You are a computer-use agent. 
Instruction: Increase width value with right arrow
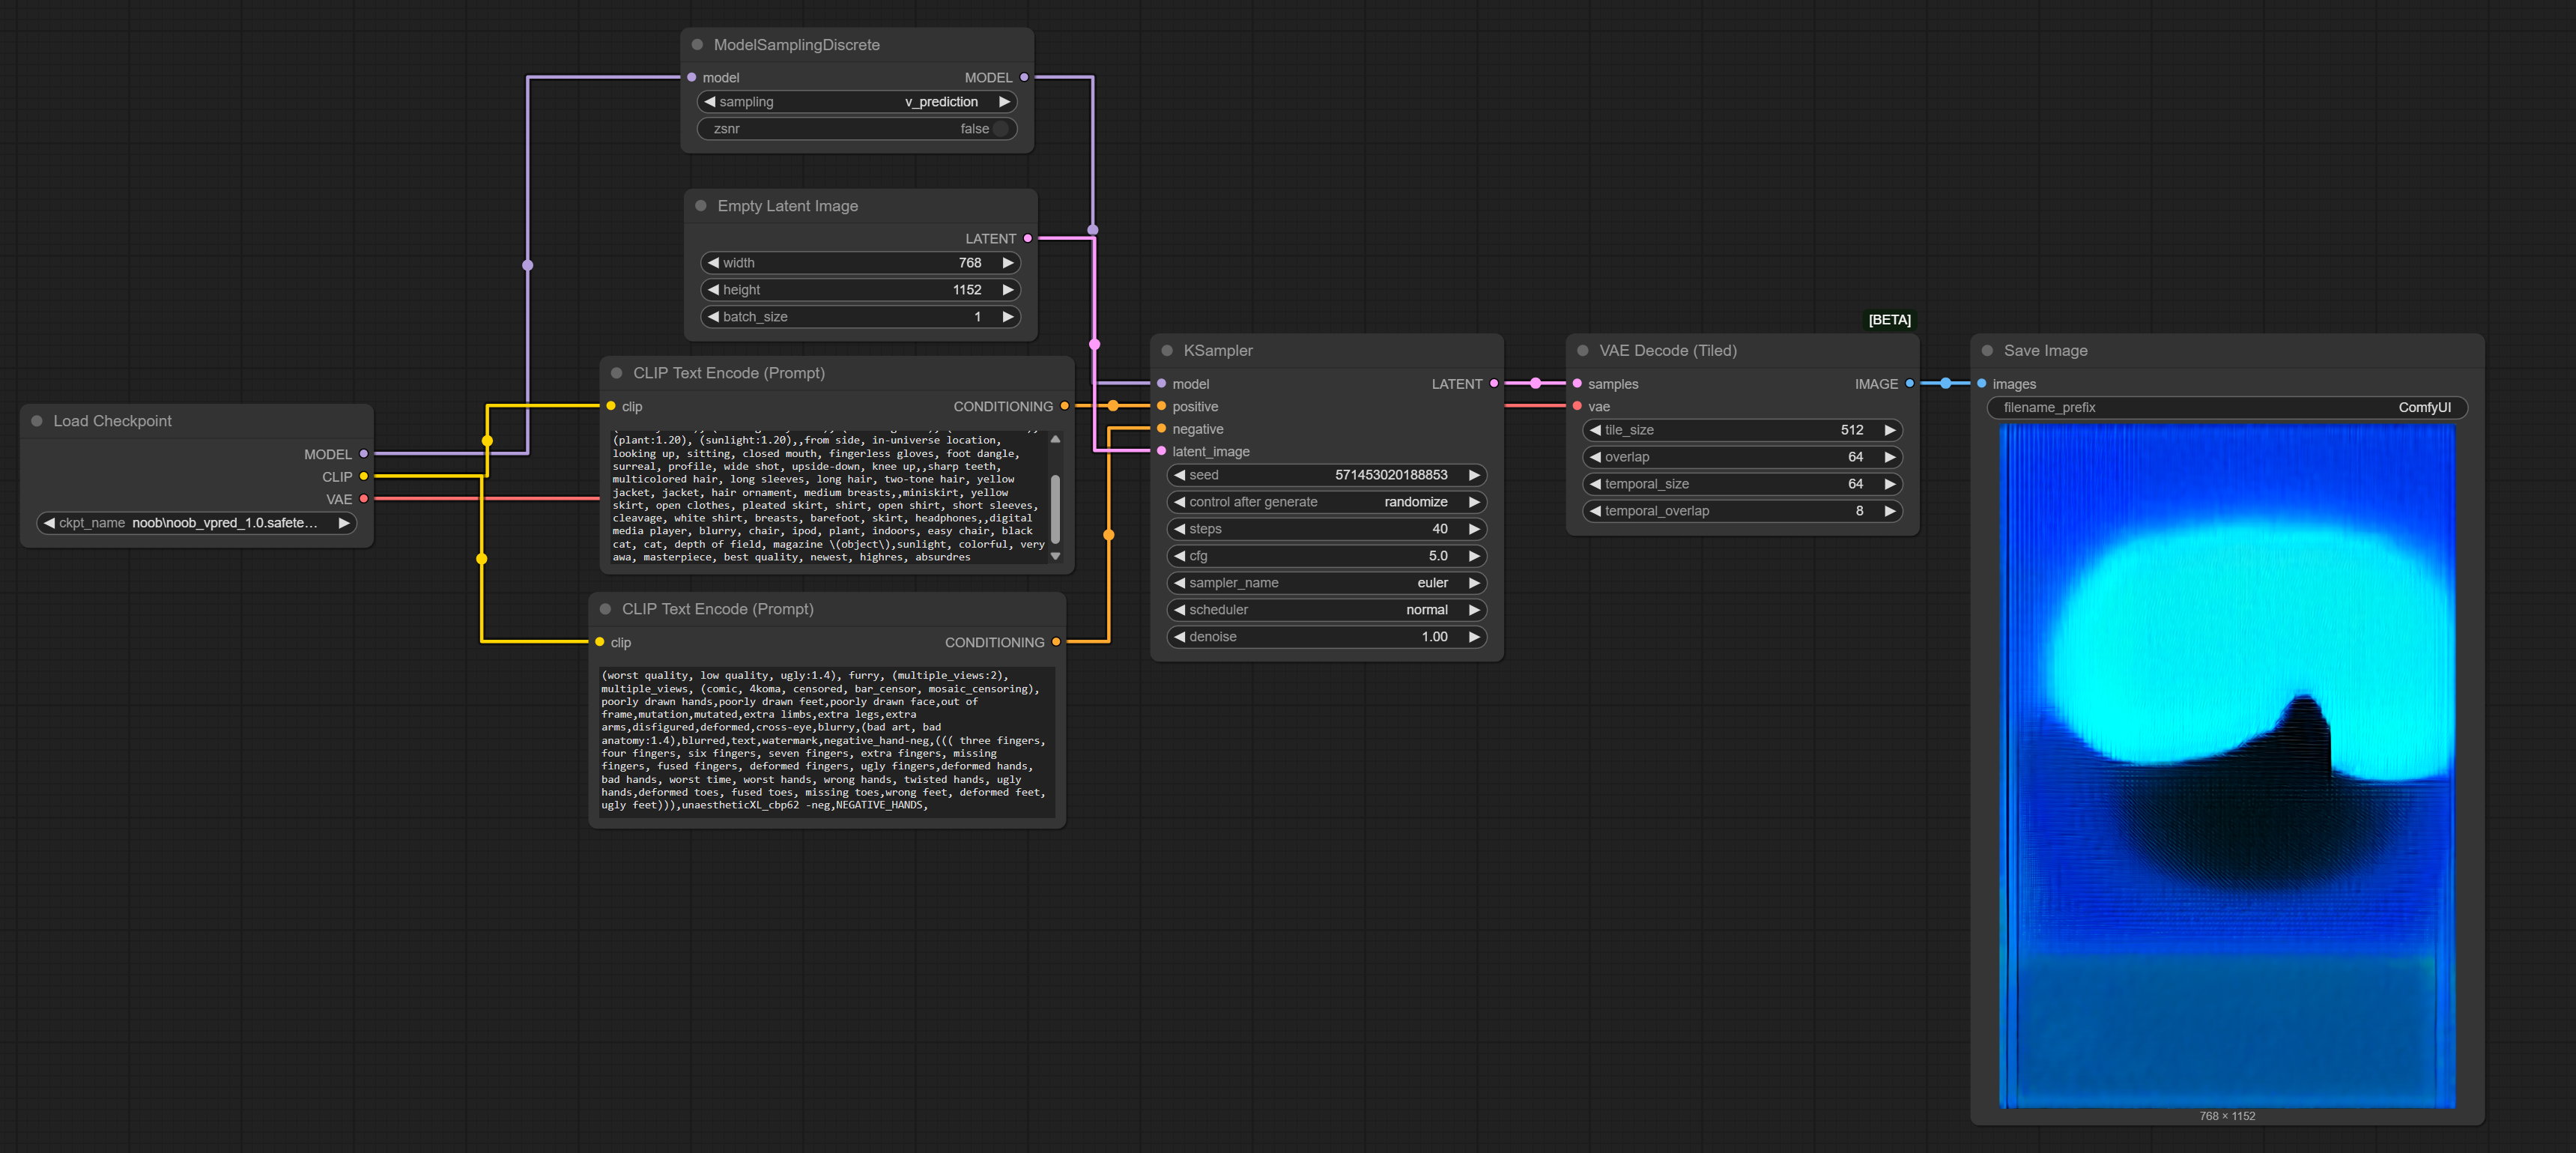pos(1008,263)
